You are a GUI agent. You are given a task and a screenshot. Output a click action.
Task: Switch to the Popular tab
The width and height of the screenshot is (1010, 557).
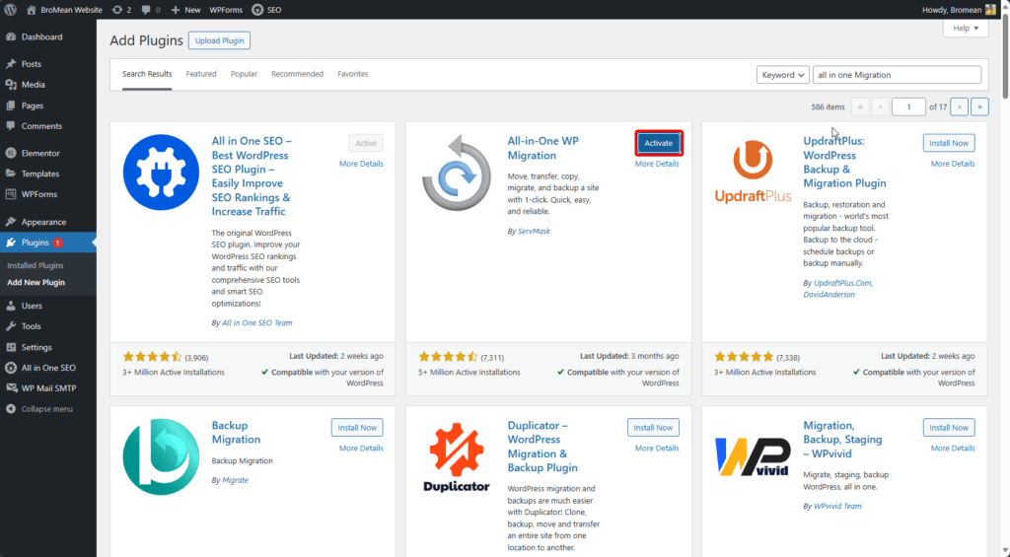tap(244, 74)
